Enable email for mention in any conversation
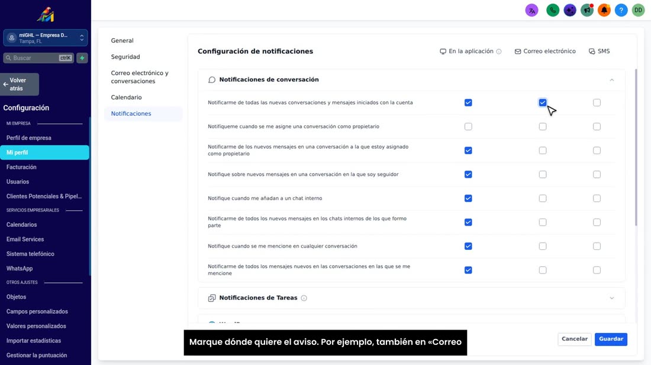Image resolution: width=651 pixels, height=365 pixels. pyautogui.click(x=542, y=246)
